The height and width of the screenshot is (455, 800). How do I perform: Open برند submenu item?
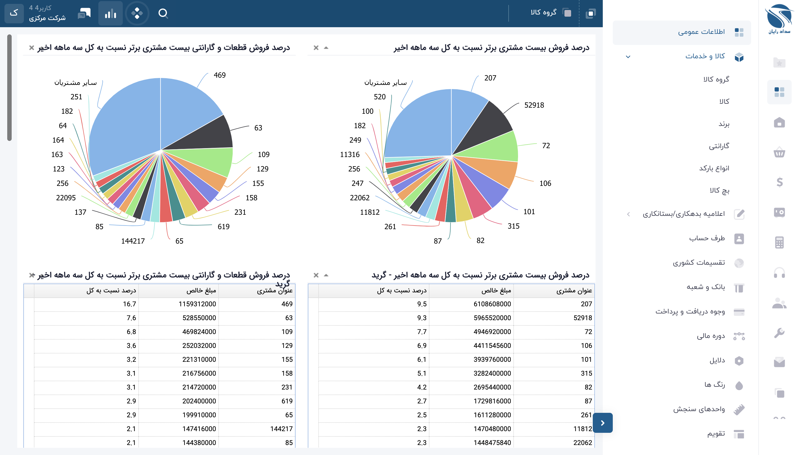[x=724, y=124]
